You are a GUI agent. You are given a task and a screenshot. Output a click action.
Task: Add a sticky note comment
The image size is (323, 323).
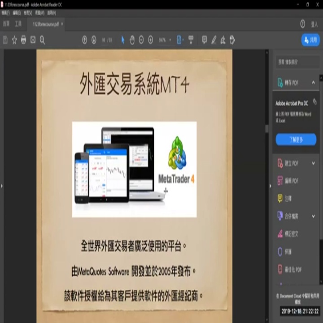click(205, 40)
